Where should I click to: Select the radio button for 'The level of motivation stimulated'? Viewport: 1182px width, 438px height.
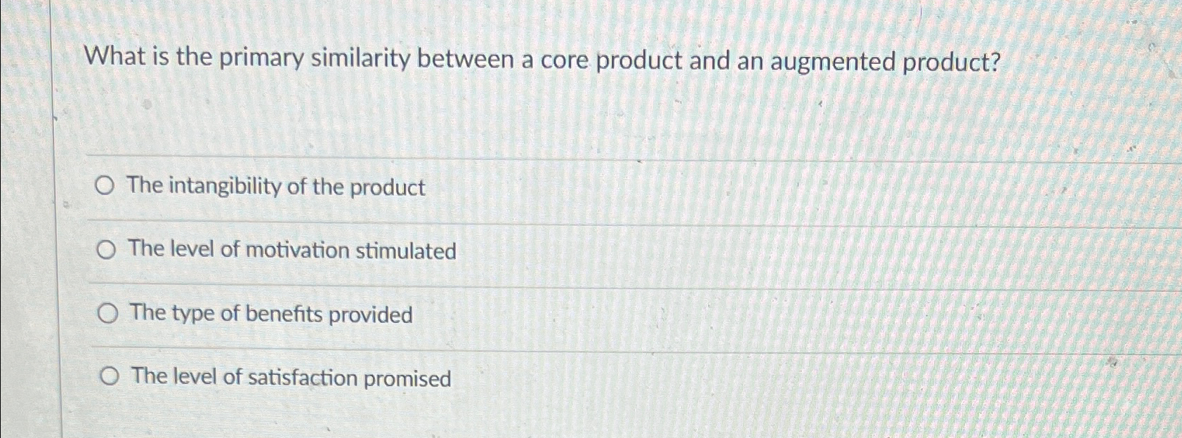tap(106, 251)
